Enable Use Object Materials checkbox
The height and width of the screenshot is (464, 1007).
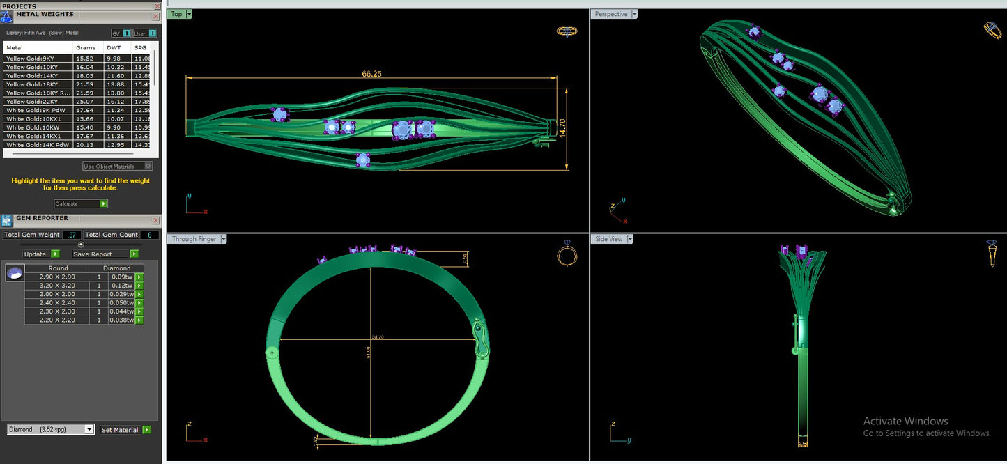(x=148, y=167)
